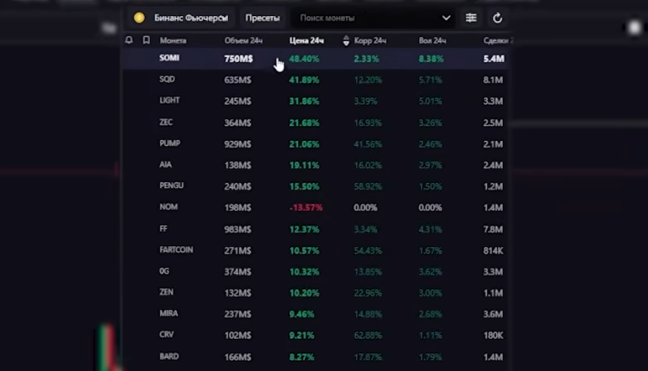Screen dimensions: 648x371
Task: Select the PENGU coin row
Action: click(x=316, y=186)
